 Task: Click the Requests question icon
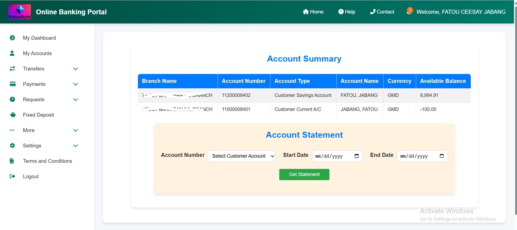click(x=12, y=99)
